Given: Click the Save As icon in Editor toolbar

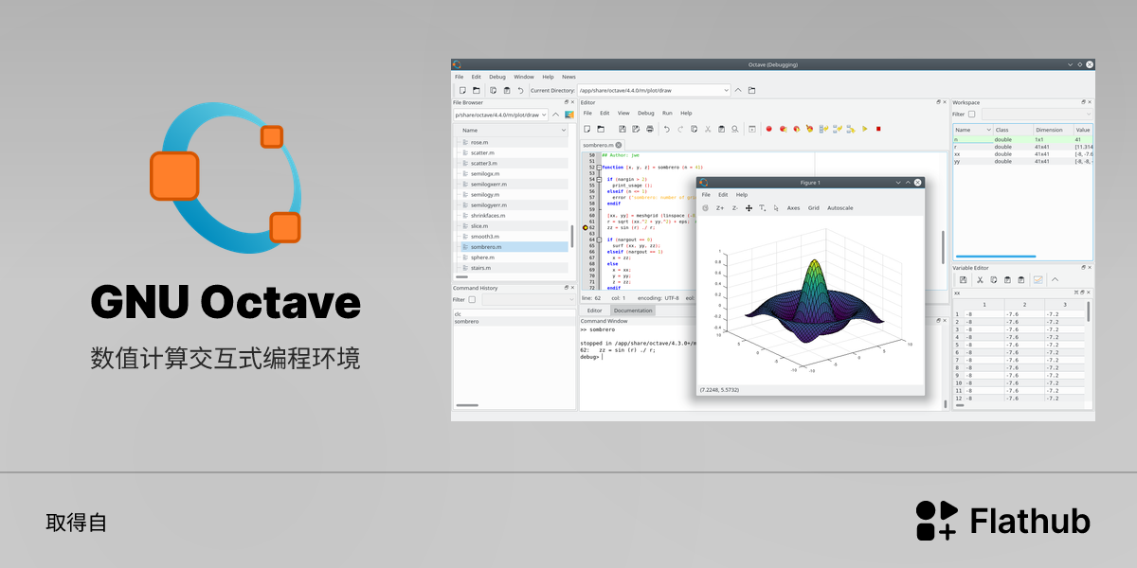Looking at the screenshot, I should point(636,129).
